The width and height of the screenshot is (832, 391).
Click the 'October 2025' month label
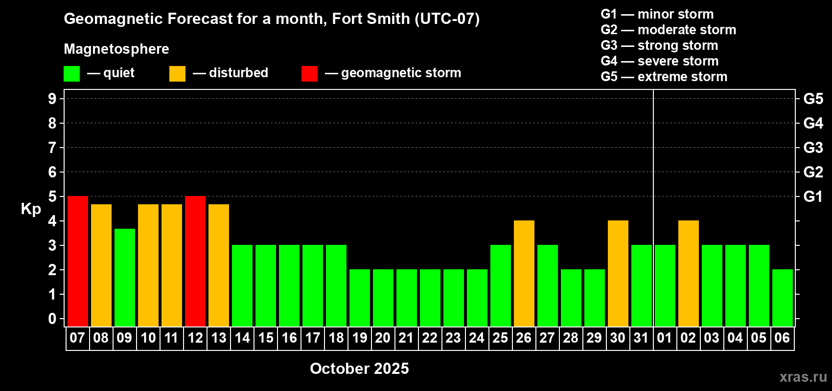360,369
